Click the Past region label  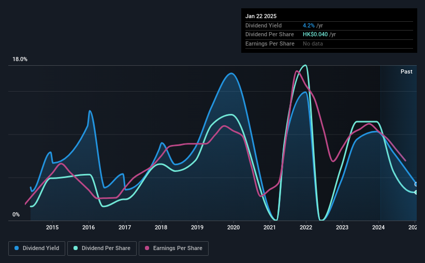tap(406, 71)
